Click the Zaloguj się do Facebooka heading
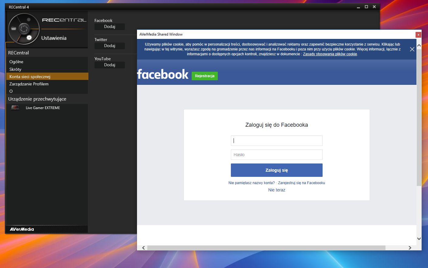Image resolution: width=428 pixels, height=268 pixels. (x=277, y=125)
